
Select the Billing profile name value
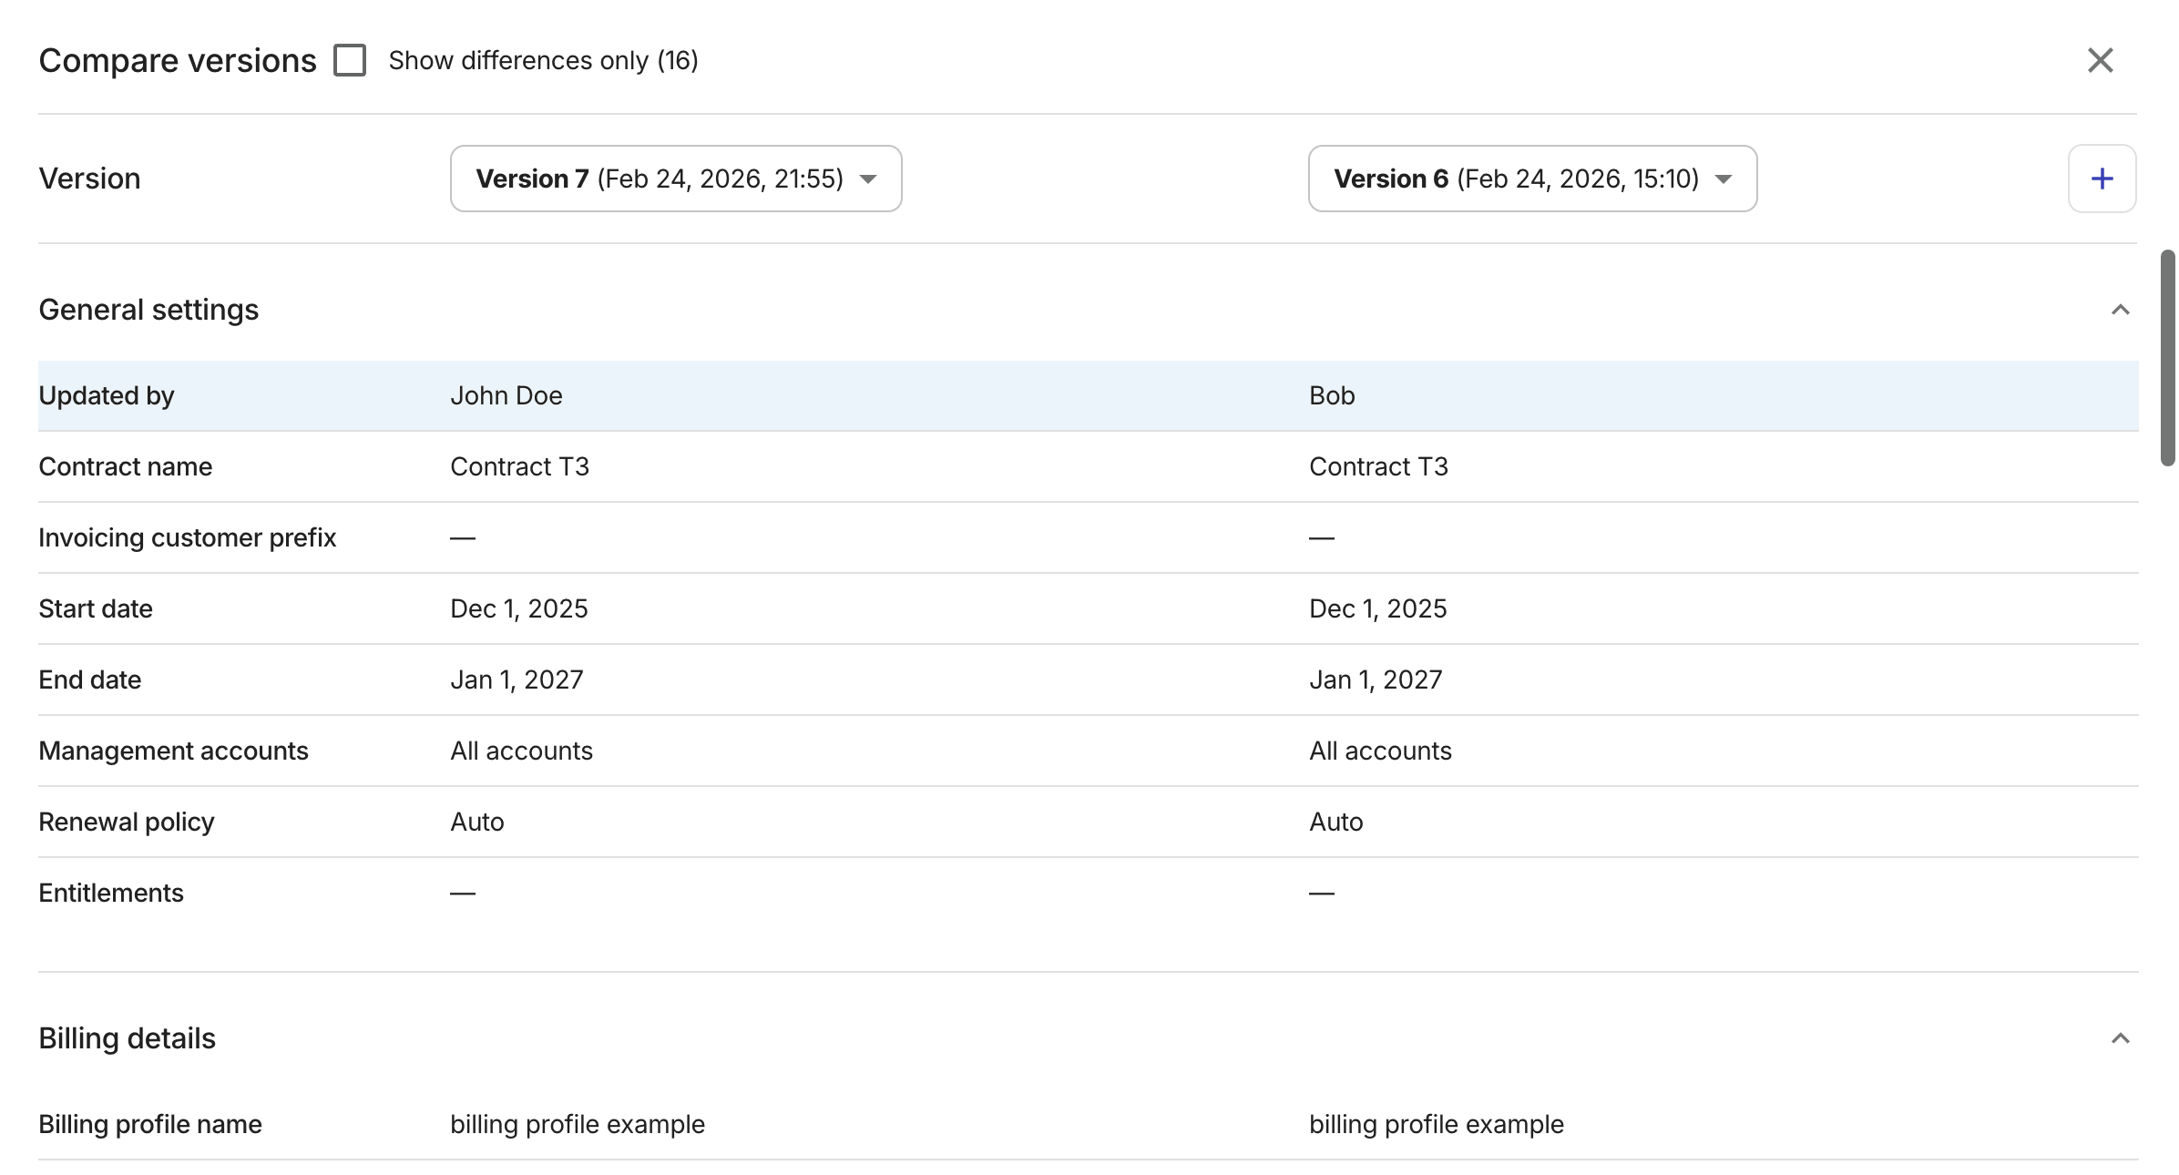tap(577, 1124)
